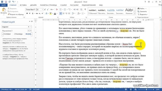The image size is (162, 91).
Task: Select the search result 'Что со мной случилось'
Action: pos(15,41)
